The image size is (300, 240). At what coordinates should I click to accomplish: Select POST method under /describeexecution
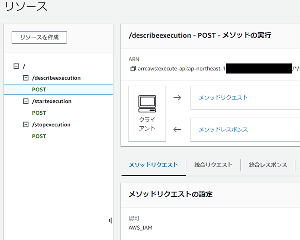pos(39,90)
